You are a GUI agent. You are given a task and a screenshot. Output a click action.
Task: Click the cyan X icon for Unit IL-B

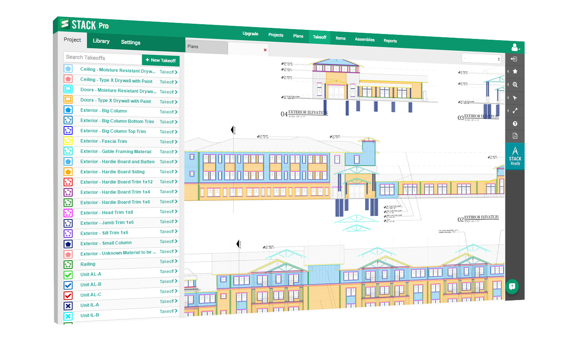(x=68, y=316)
